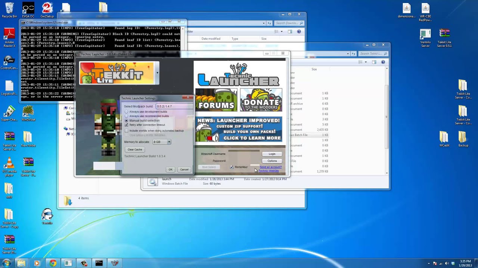Focus the Search Downloads field in Explorer
The width and height of the screenshot is (478, 268).
click(289, 23)
